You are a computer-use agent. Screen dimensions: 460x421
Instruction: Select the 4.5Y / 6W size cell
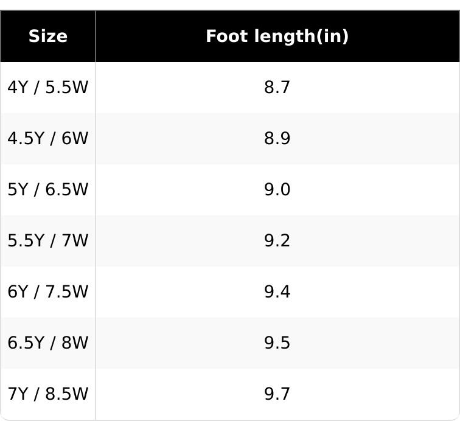[48, 139]
